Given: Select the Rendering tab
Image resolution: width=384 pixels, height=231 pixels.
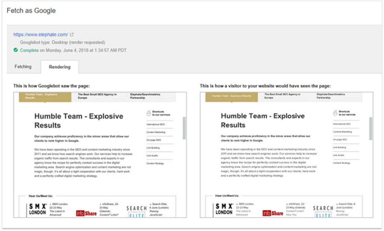Looking at the screenshot, I should pyautogui.click(x=59, y=67).
